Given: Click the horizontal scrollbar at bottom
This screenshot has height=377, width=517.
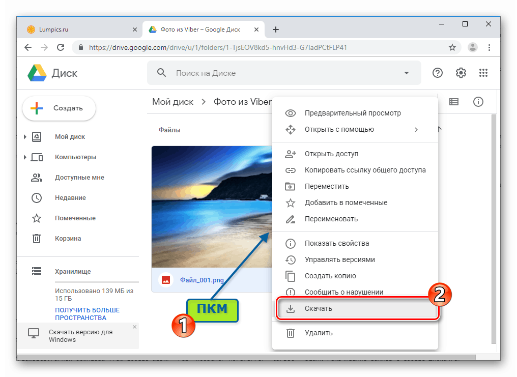Looking at the screenshot, I should 246,358.
